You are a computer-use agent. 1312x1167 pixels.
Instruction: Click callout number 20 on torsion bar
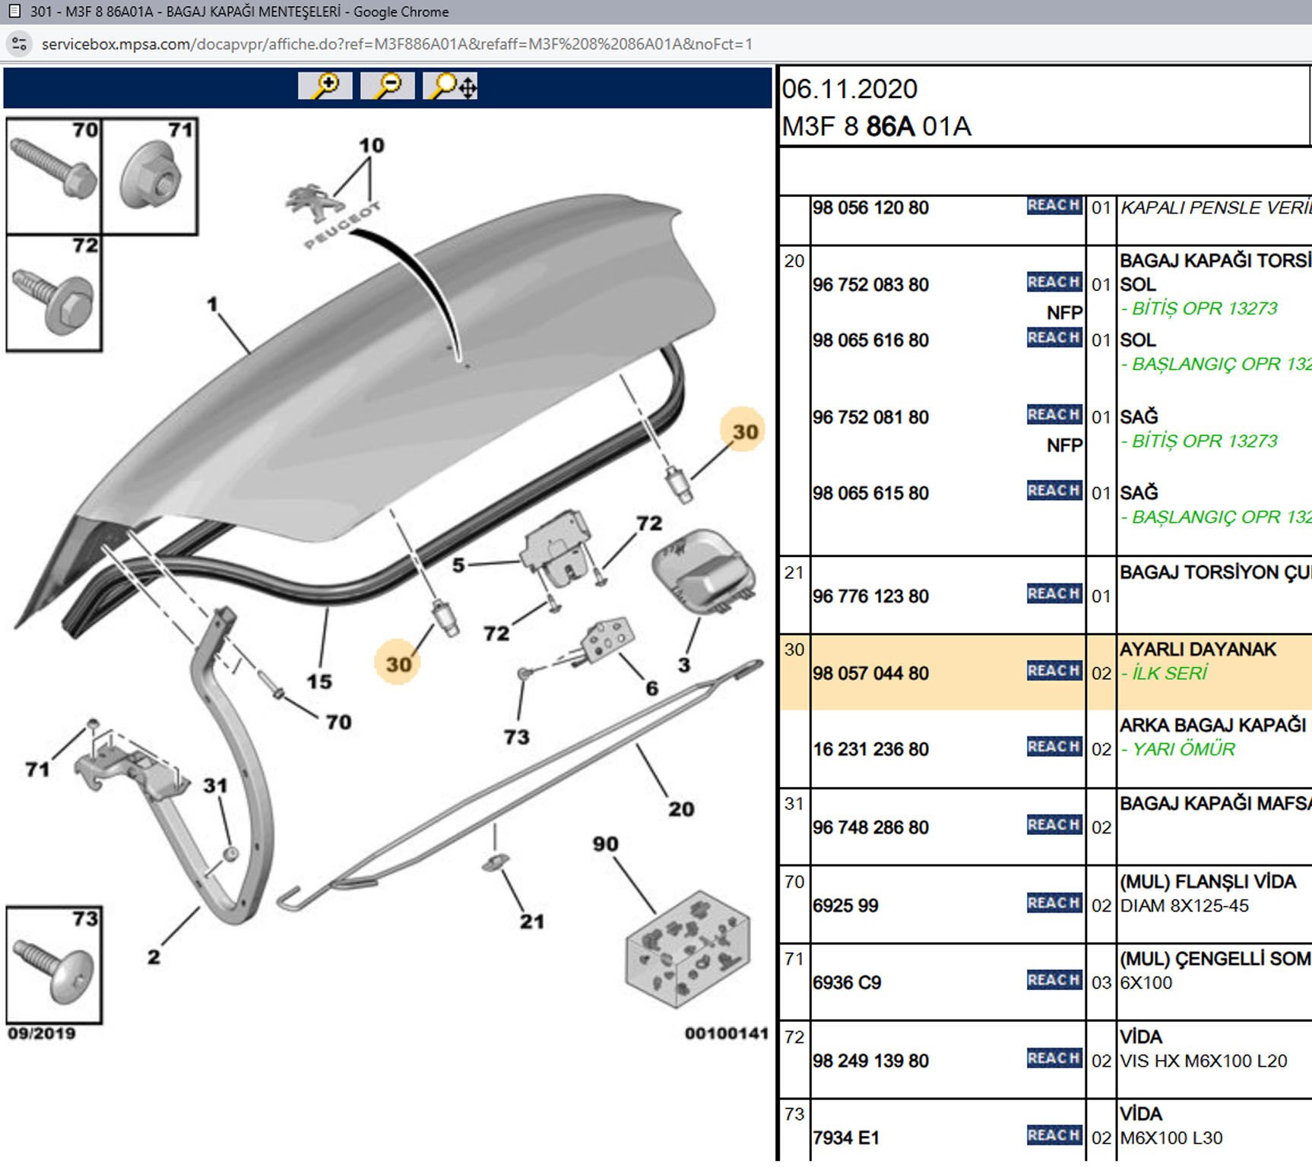tap(681, 809)
